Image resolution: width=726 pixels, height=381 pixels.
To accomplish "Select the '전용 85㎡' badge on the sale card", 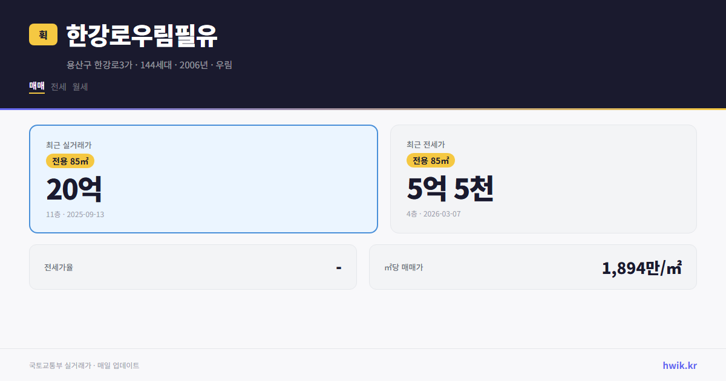I will coord(70,161).
